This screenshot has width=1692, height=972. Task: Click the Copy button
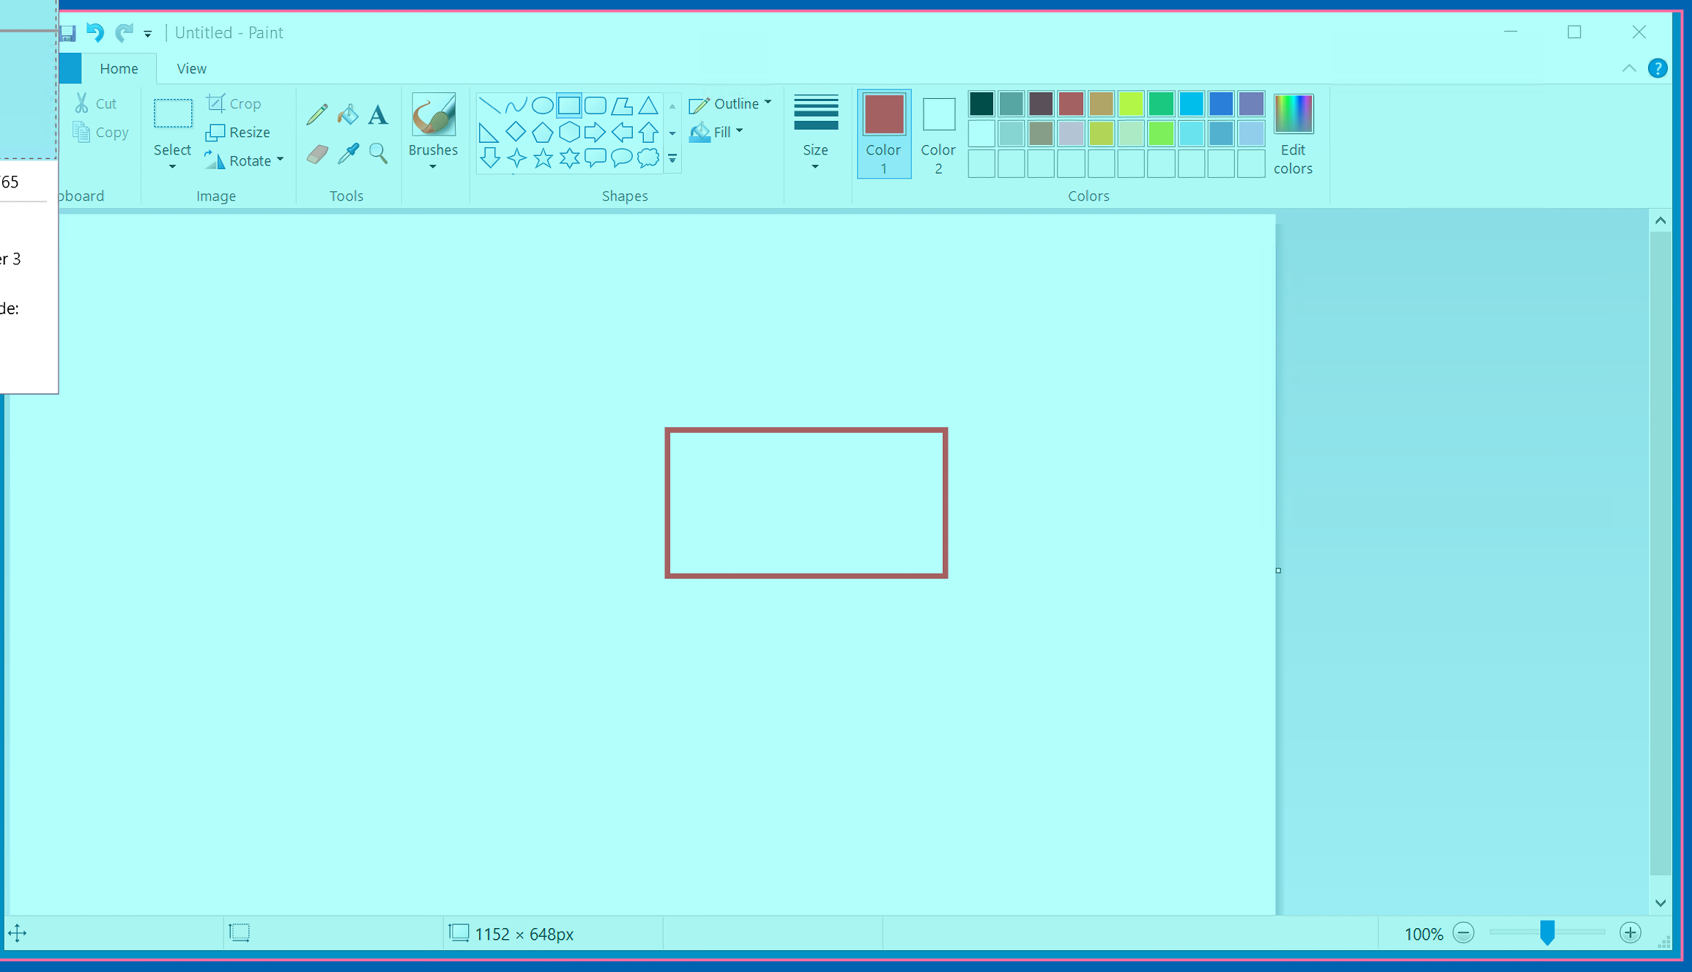coord(101,132)
